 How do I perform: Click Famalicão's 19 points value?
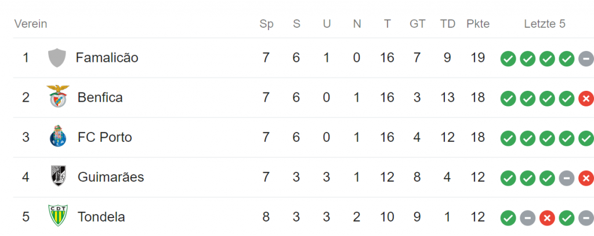478,58
